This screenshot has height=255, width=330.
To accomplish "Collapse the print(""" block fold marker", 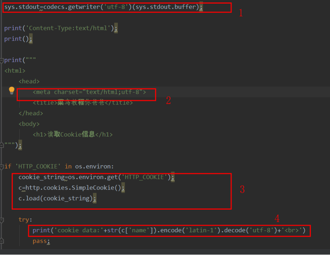I will pyautogui.click(x=2, y=60).
